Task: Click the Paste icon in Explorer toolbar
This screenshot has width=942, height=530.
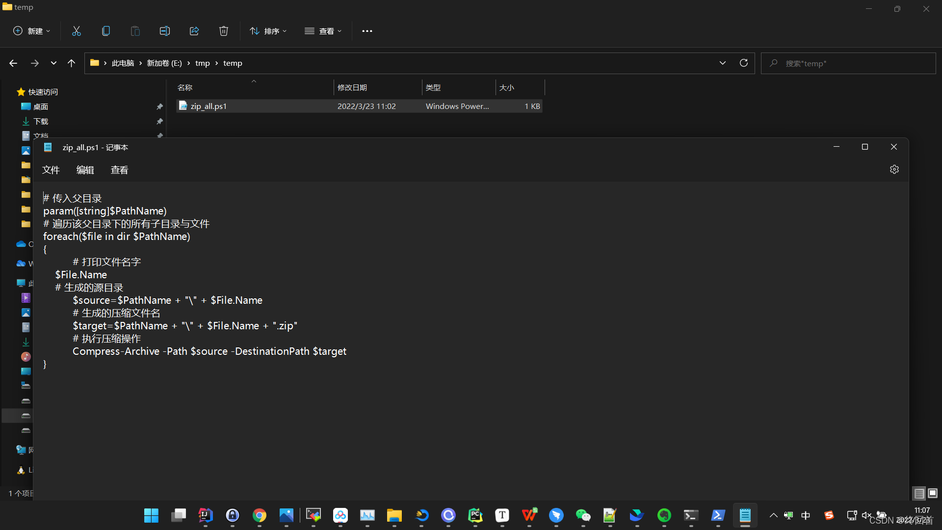Action: coord(135,31)
